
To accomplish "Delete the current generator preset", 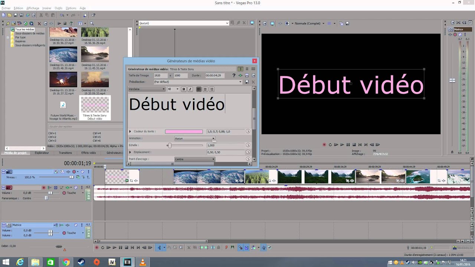I will click(253, 82).
